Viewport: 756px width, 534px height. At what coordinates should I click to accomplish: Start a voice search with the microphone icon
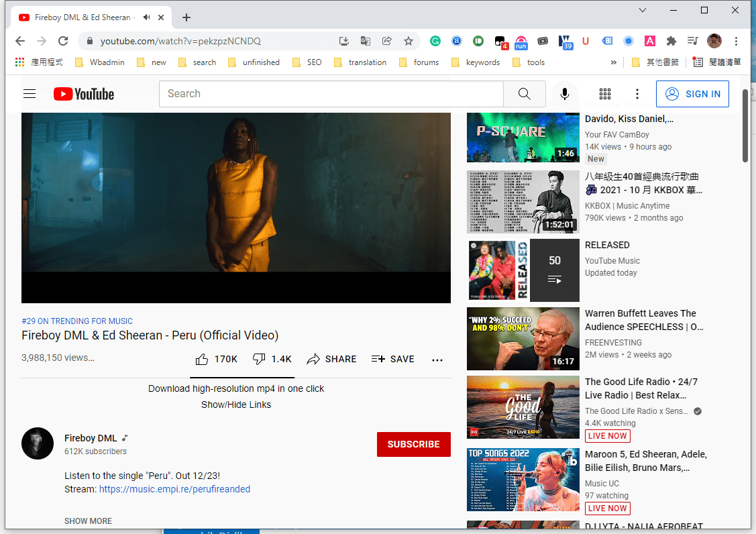click(564, 94)
